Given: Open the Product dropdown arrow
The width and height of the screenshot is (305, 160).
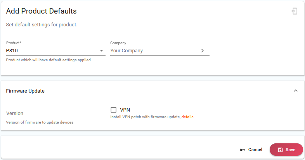Looking at the screenshot, I should 101,51.
